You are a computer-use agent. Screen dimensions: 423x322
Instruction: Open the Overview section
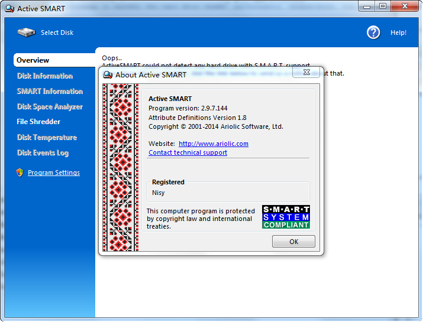click(33, 60)
